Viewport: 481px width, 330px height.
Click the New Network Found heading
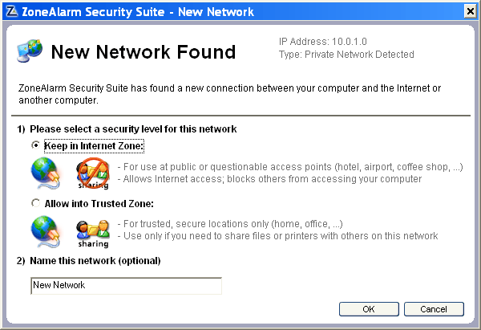click(143, 51)
